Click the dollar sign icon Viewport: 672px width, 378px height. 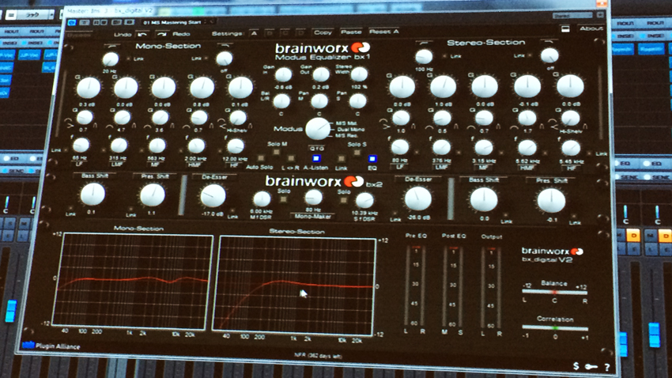(576, 365)
